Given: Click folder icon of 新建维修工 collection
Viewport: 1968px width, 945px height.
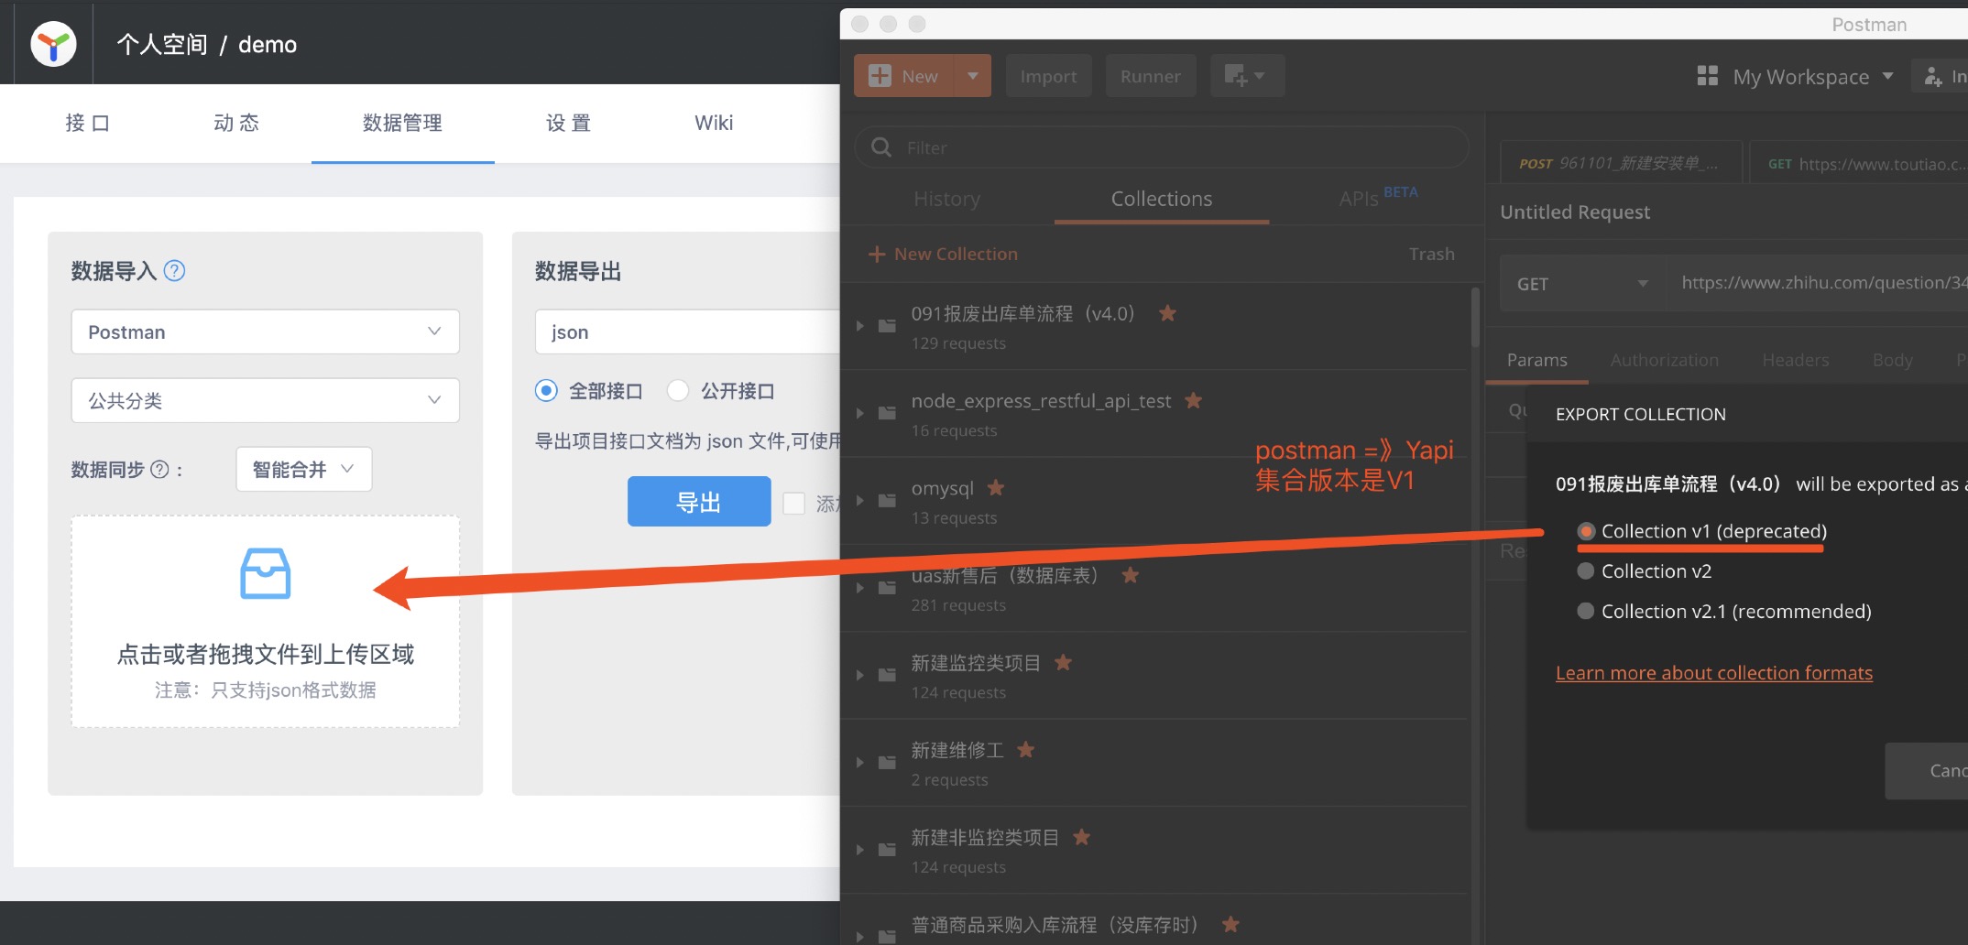Looking at the screenshot, I should [x=887, y=763].
